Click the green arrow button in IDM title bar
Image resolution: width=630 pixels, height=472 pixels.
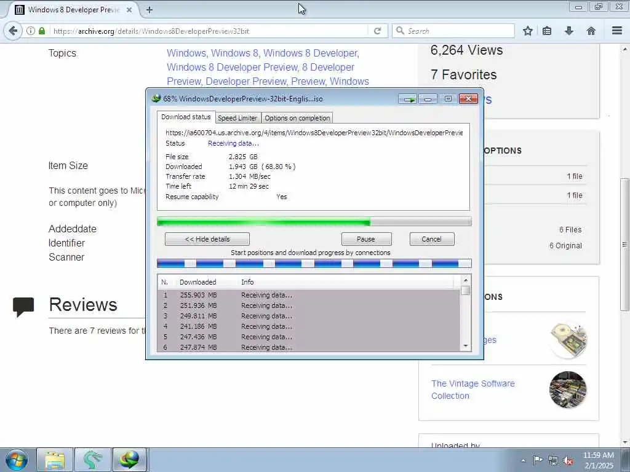tap(409, 99)
